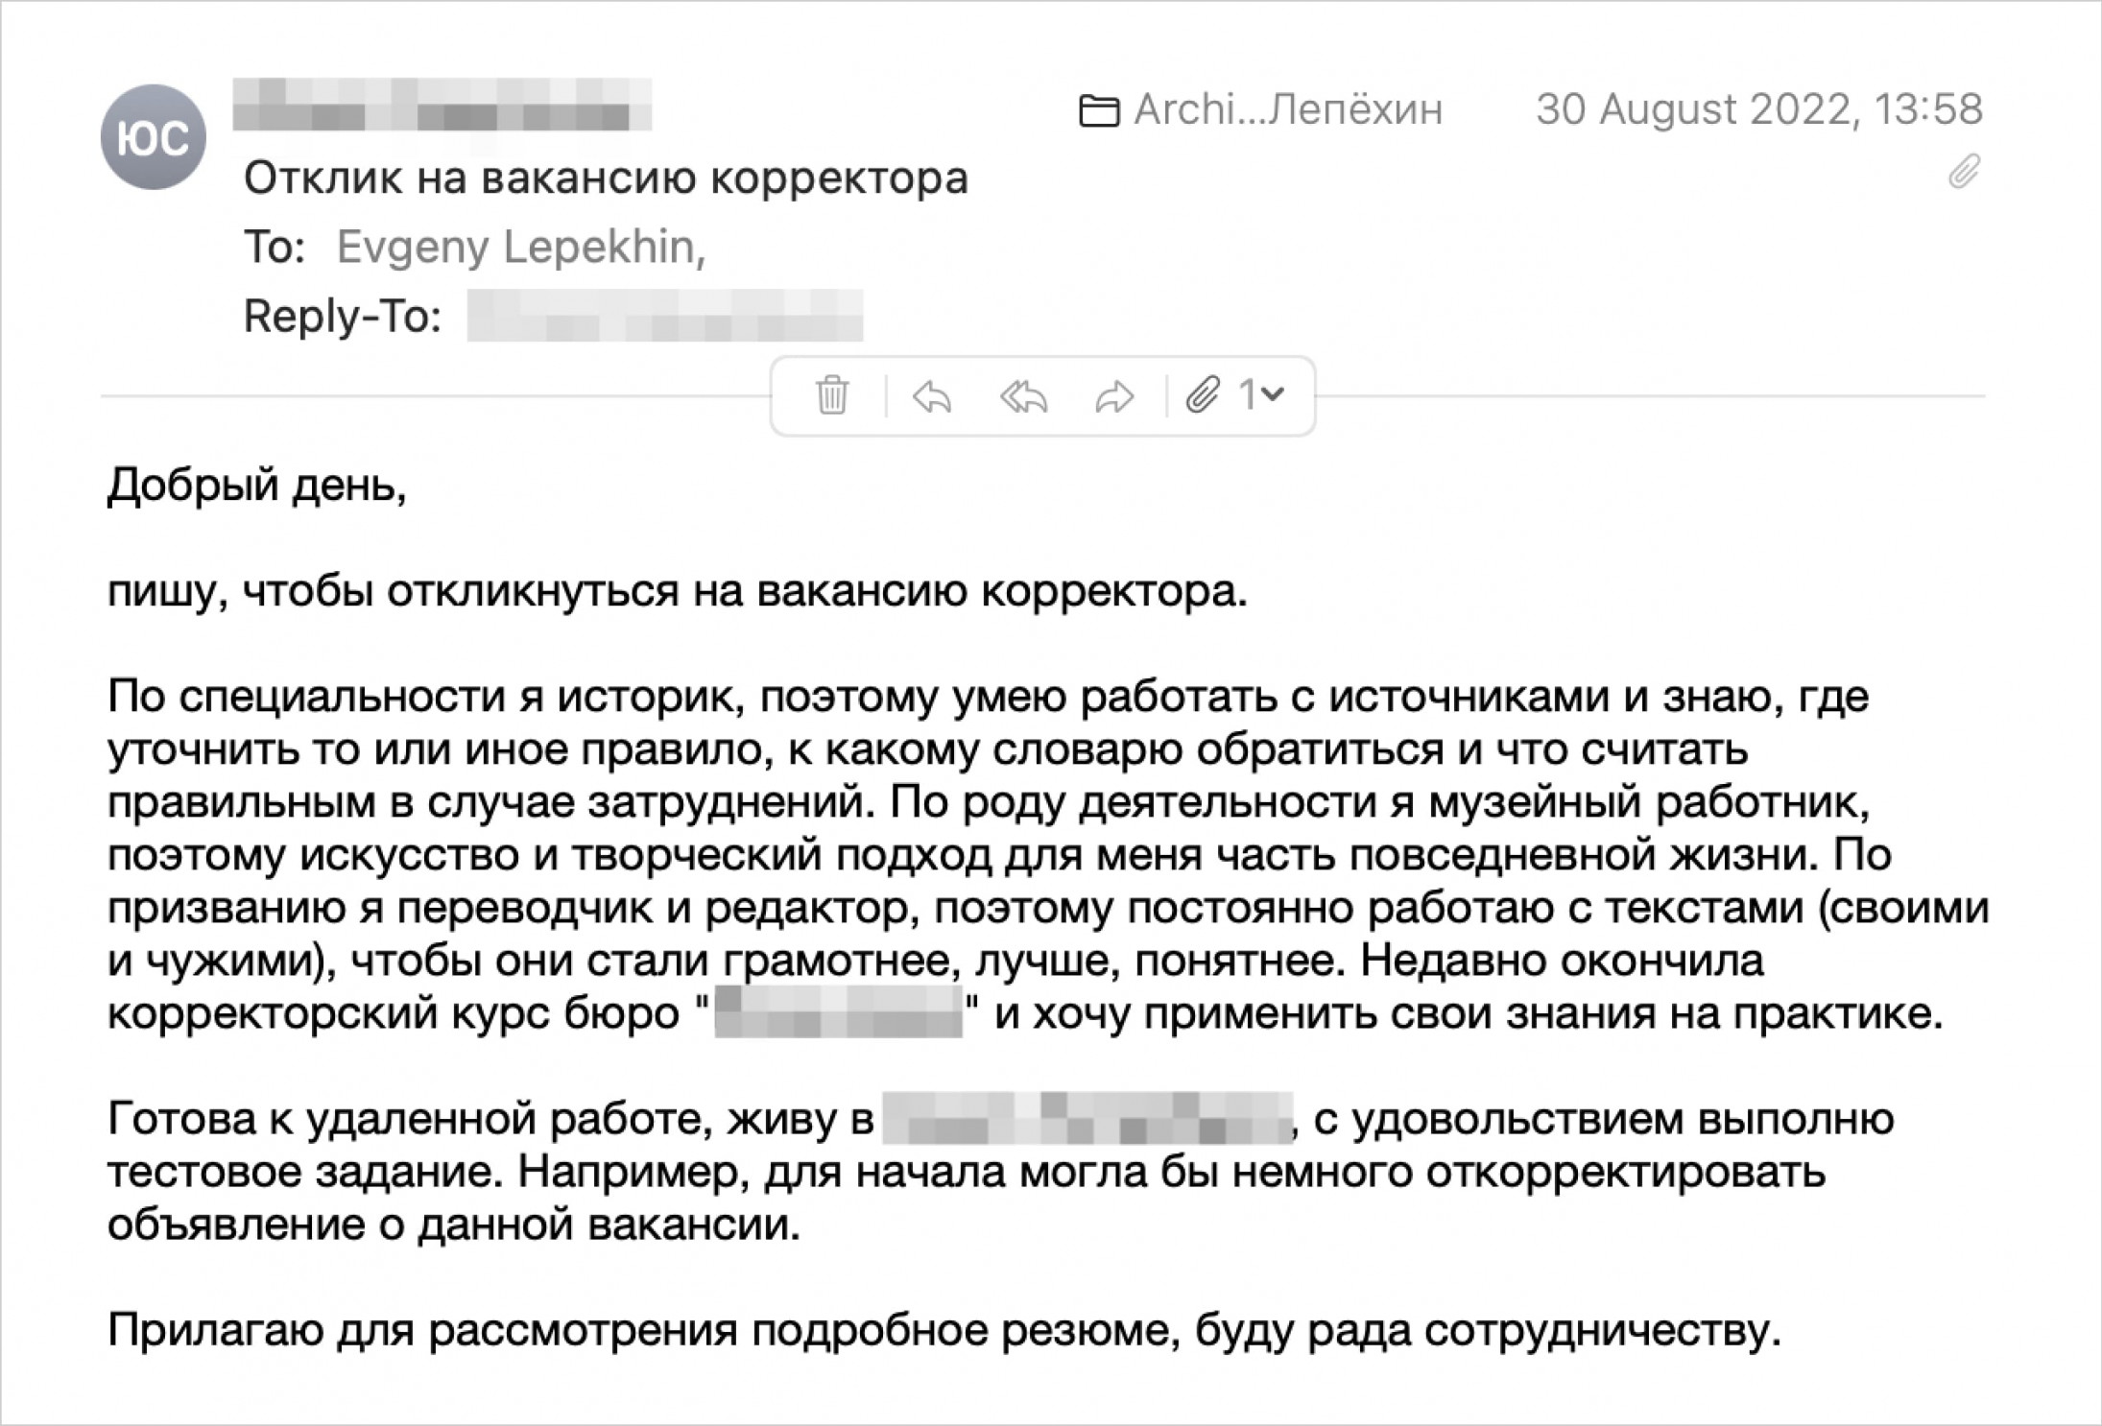
Task: Delete this email with the trash icon
Action: click(831, 395)
